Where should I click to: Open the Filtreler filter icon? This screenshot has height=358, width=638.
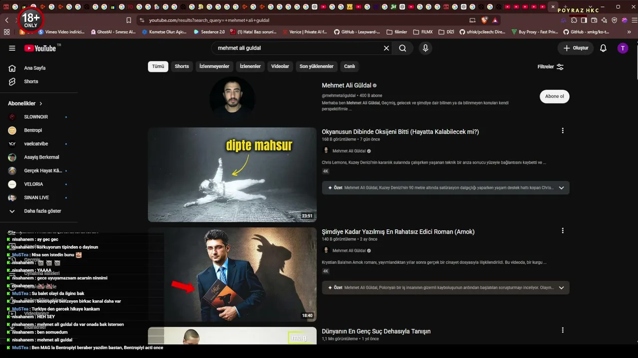tap(560, 67)
